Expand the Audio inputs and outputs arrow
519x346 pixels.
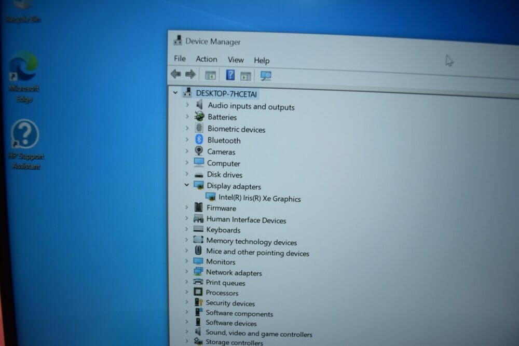click(x=187, y=105)
